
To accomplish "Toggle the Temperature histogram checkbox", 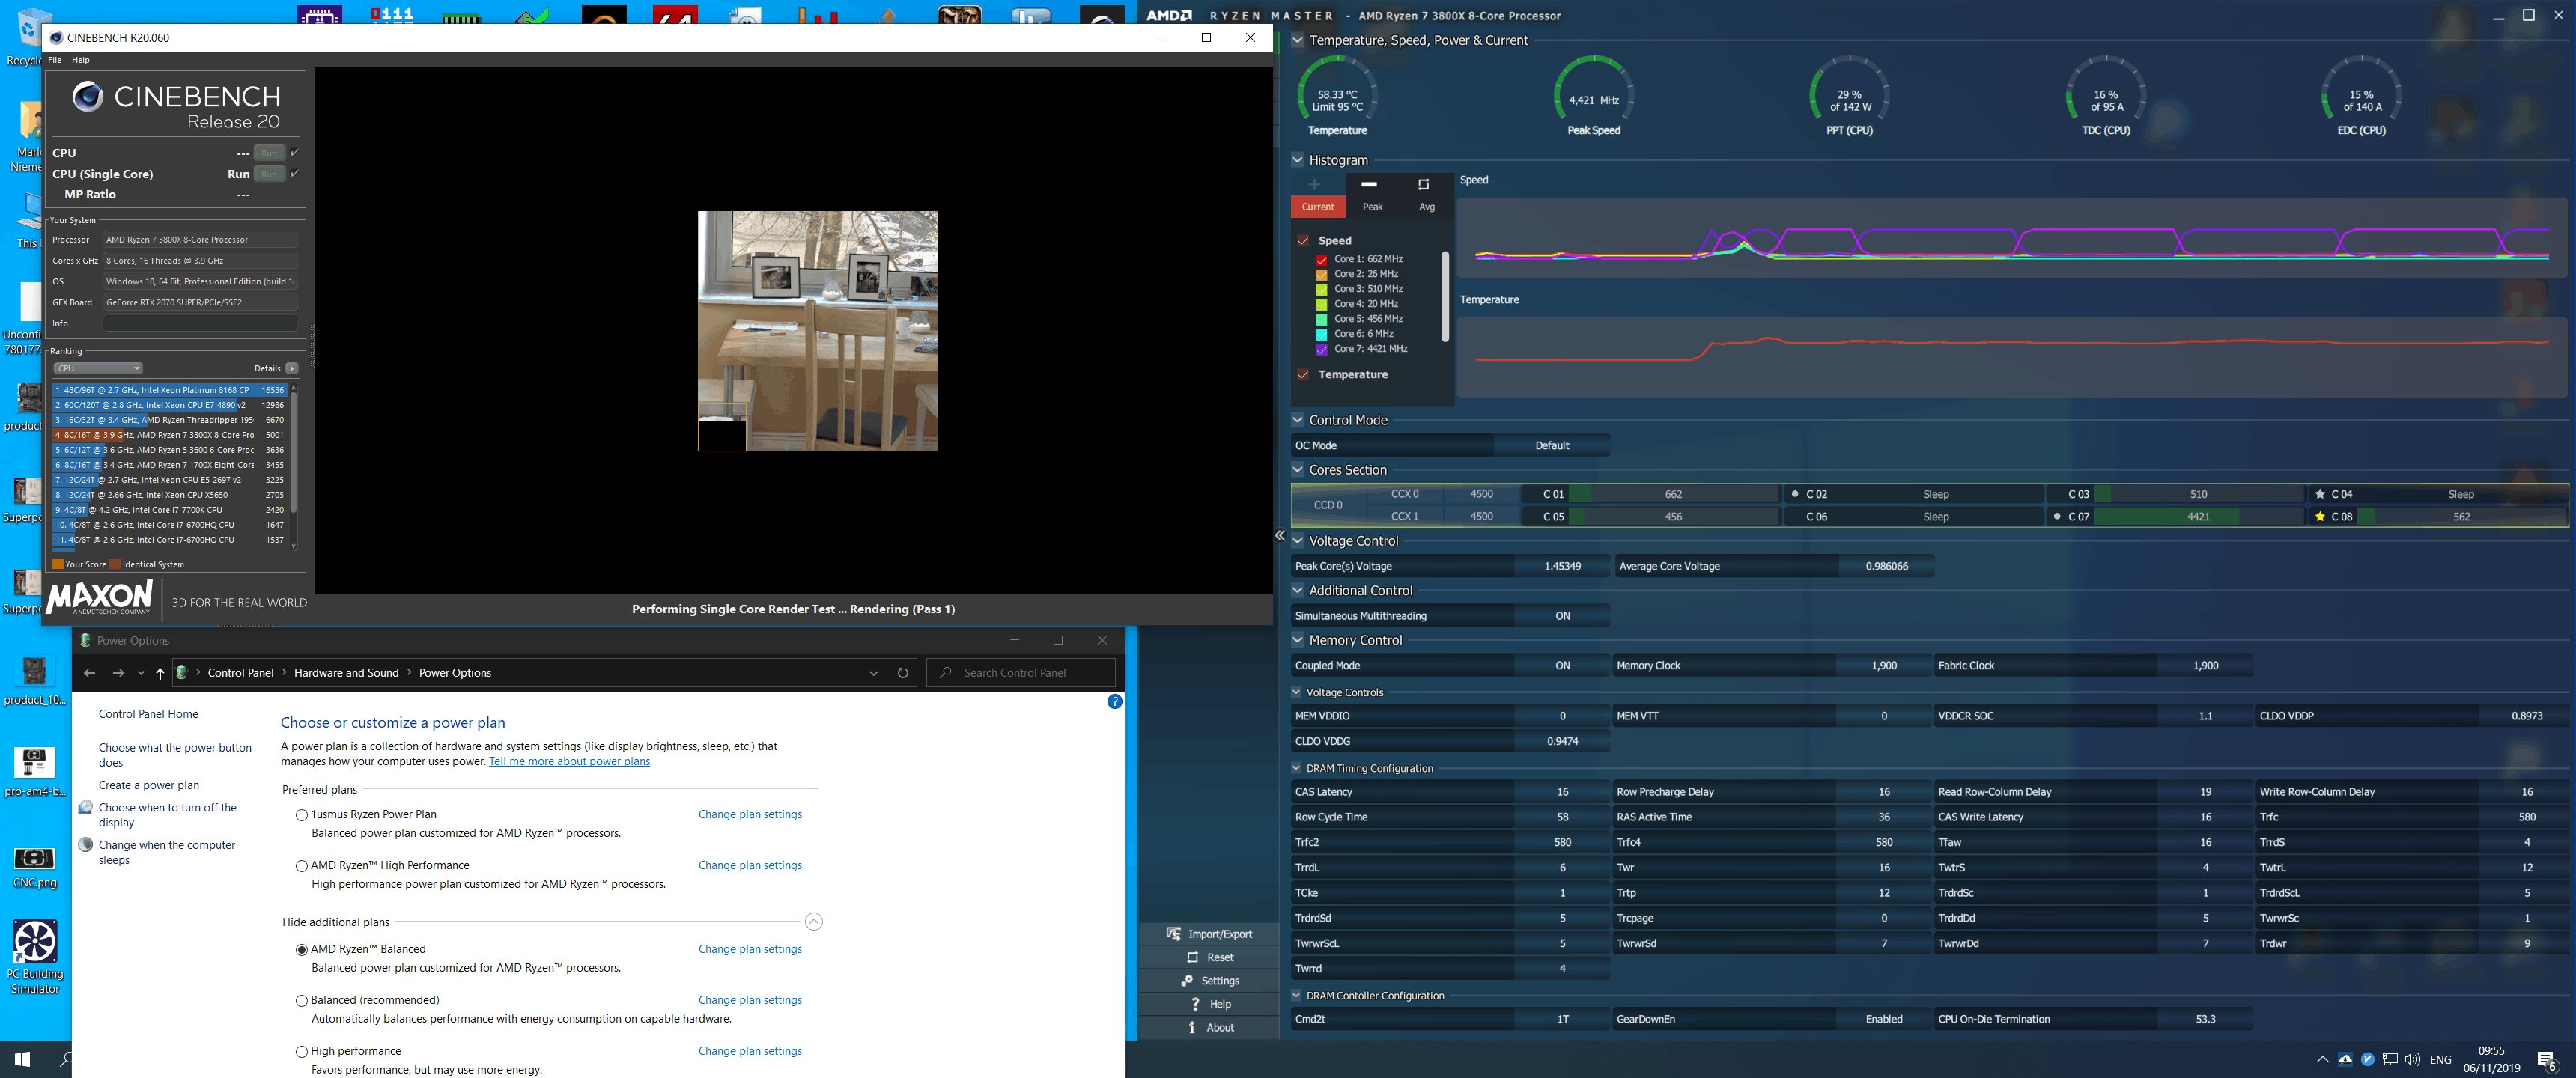I will 1303,374.
